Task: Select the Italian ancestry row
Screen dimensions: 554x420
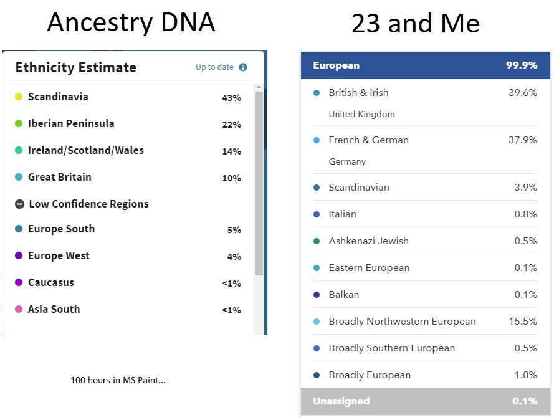Action: (x=342, y=214)
